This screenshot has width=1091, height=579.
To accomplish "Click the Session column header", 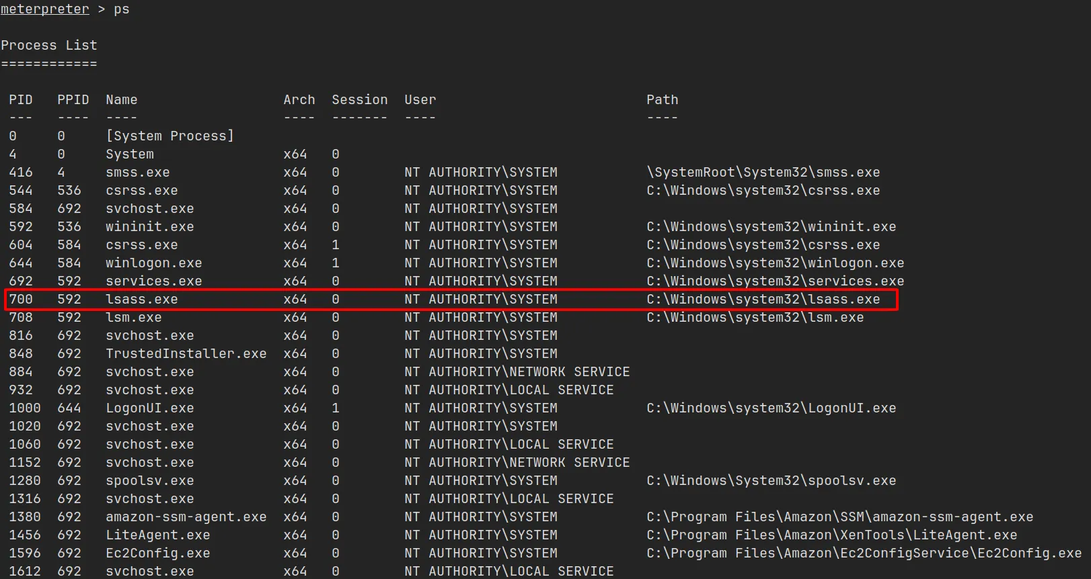I will coord(359,100).
